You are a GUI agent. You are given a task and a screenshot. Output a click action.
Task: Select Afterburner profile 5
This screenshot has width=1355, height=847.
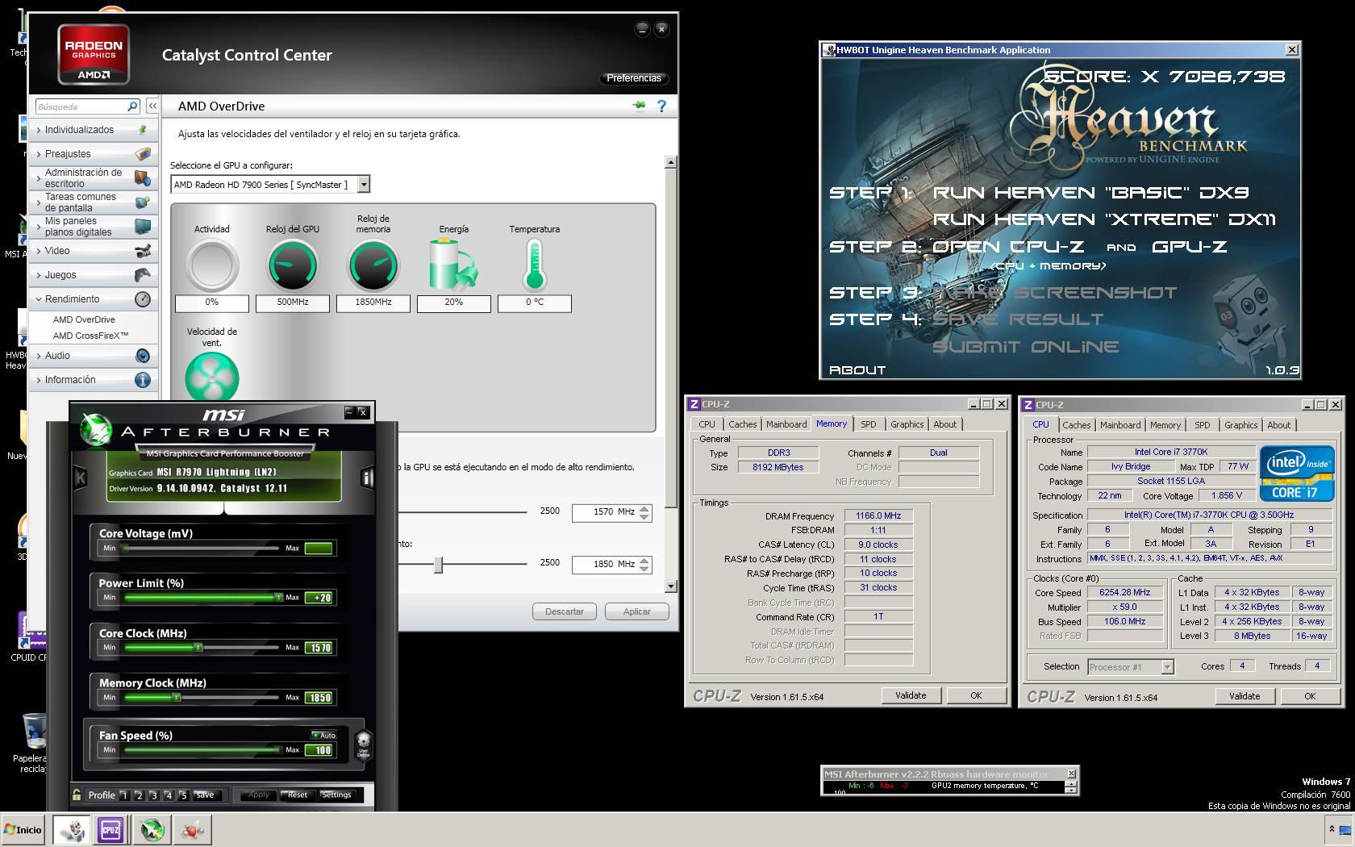point(183,795)
